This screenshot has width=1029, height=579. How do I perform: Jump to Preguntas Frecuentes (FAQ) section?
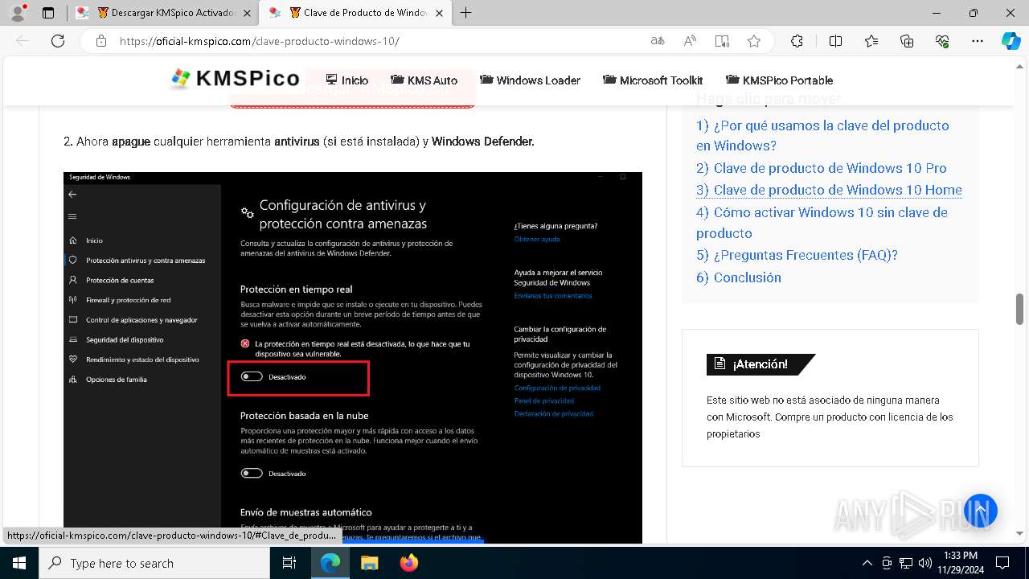(797, 255)
